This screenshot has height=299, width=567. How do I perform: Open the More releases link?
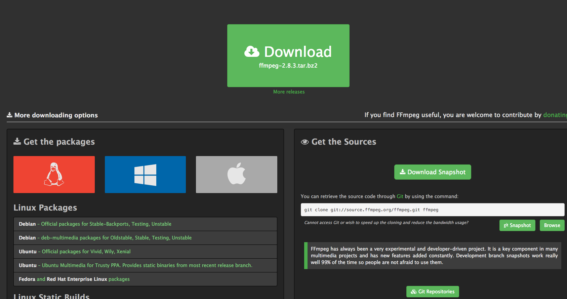coord(289,92)
